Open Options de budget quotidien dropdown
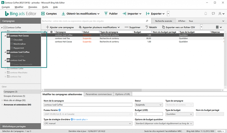227x133 pixels. tap(164, 123)
